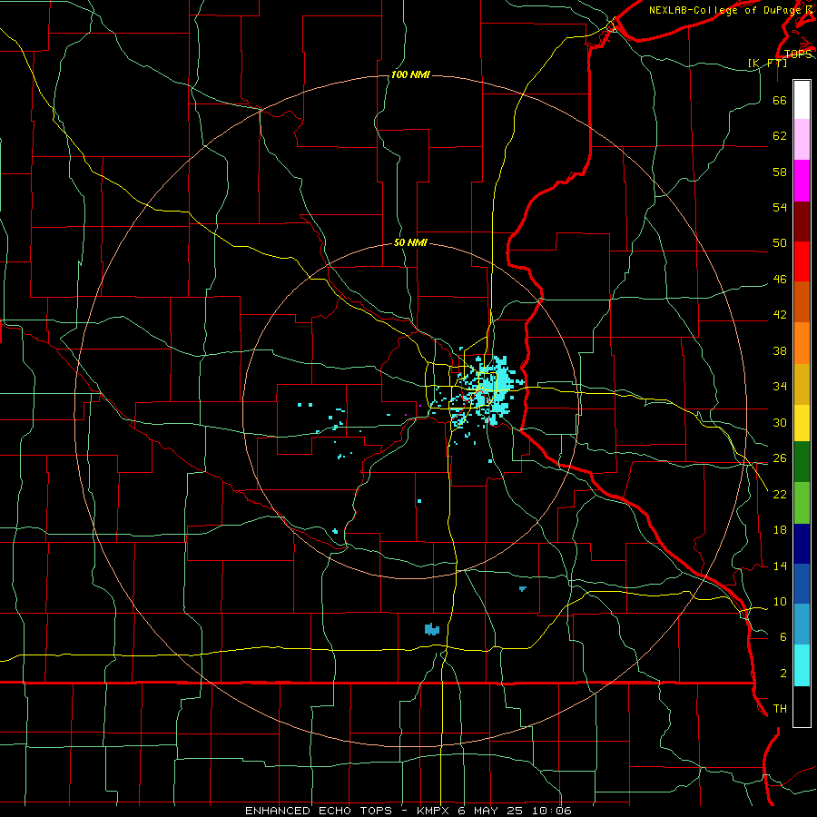Click the white swatch in the tops legend

[x=802, y=100]
